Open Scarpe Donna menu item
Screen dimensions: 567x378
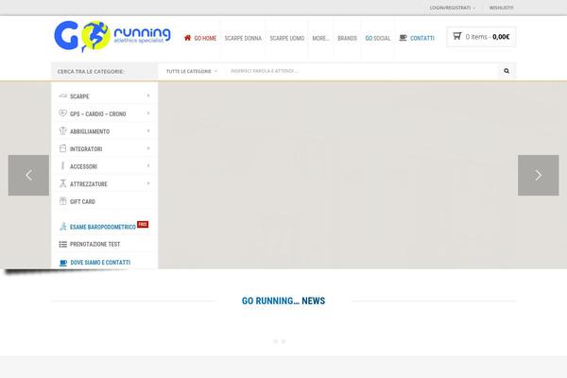pyautogui.click(x=243, y=38)
